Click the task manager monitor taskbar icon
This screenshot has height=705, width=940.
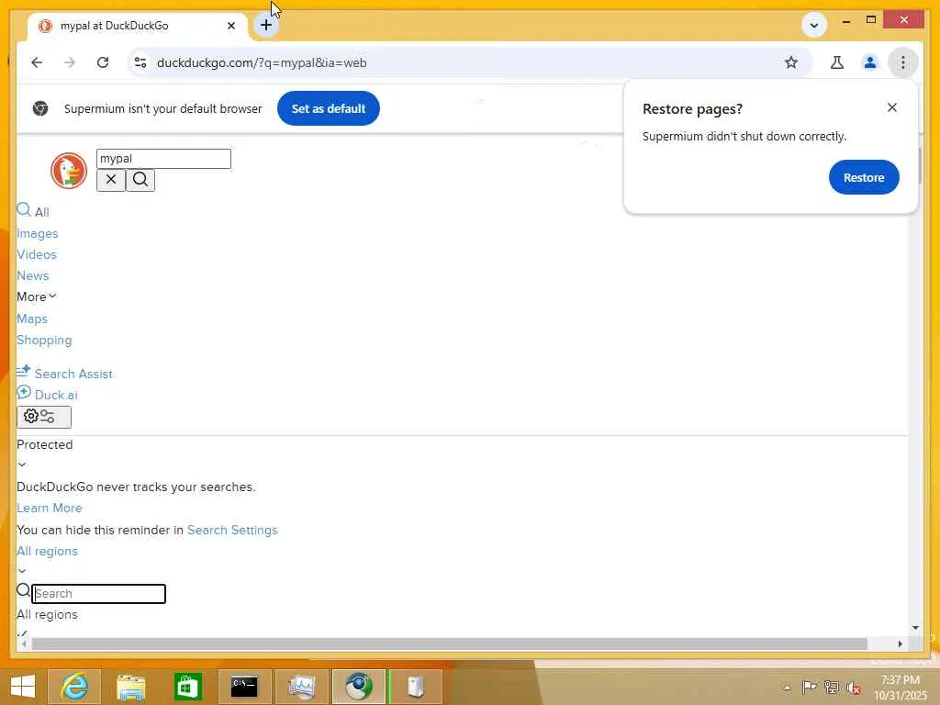301,687
